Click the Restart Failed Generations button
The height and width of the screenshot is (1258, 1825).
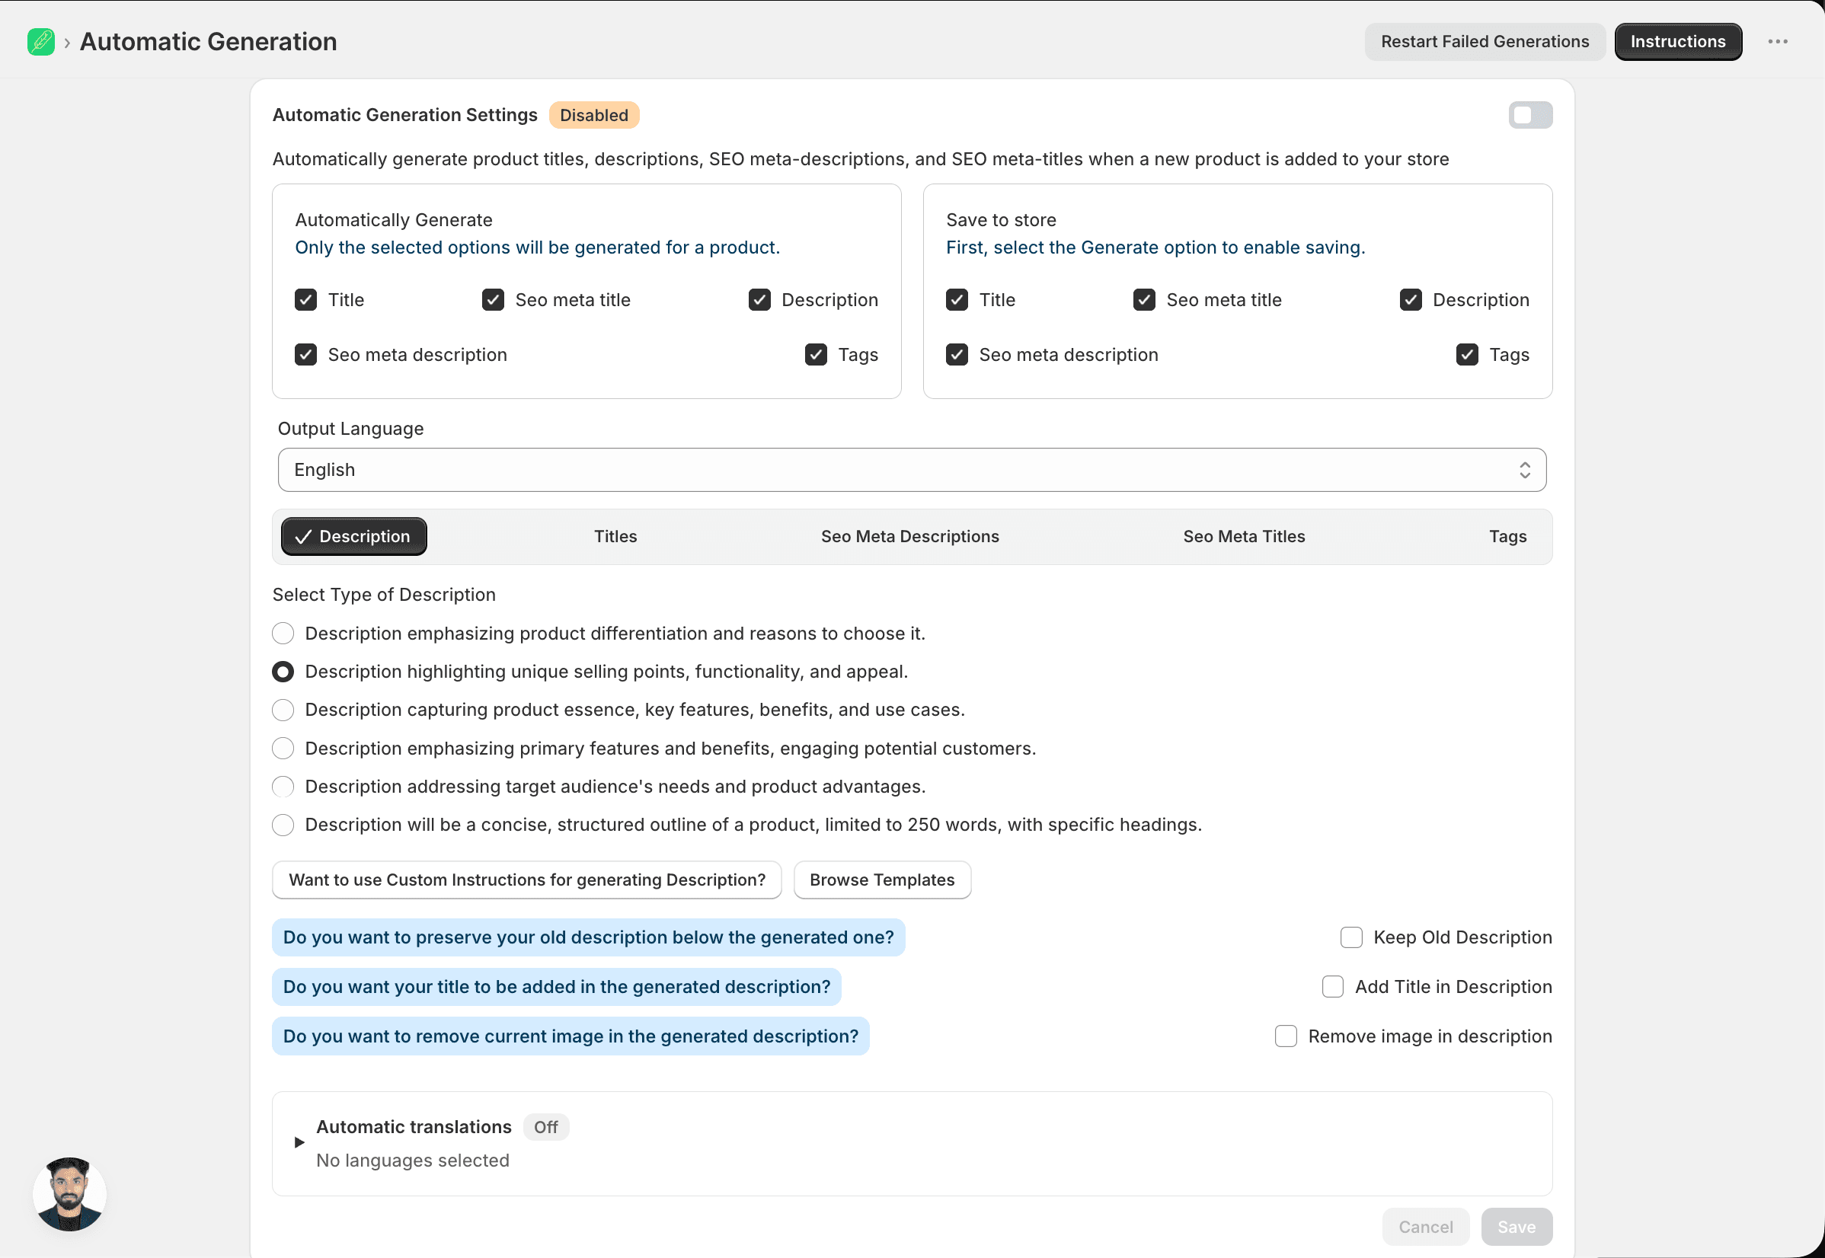click(x=1485, y=42)
